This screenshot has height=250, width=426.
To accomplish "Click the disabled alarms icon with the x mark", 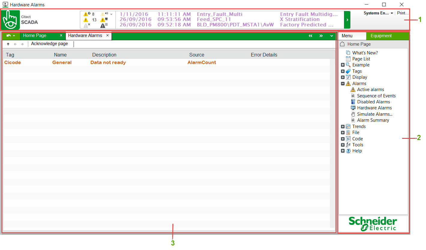I will (x=87, y=26).
